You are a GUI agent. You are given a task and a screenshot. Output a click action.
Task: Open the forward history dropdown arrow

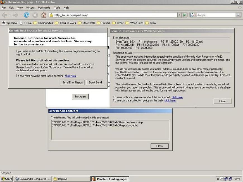[21, 15]
